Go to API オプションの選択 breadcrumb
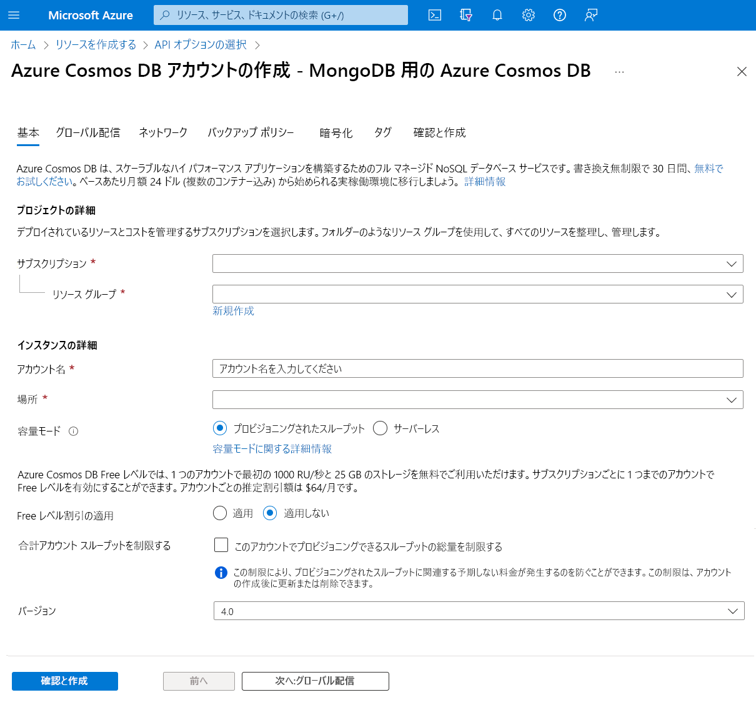This screenshot has height=705, width=756. [201, 45]
